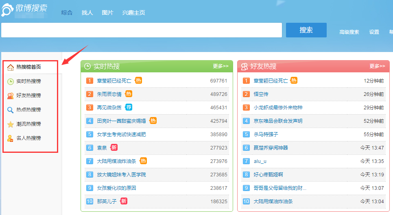Screen dimensions: 393x215
Task: Switch to the 找人 tab
Action: pyautogui.click(x=87, y=13)
